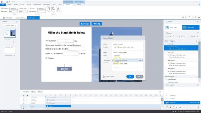Screen dimensions: 201x113
Task: Open the scene selector dropdown 1 Fill in the Blank
Action: coord(10,25)
